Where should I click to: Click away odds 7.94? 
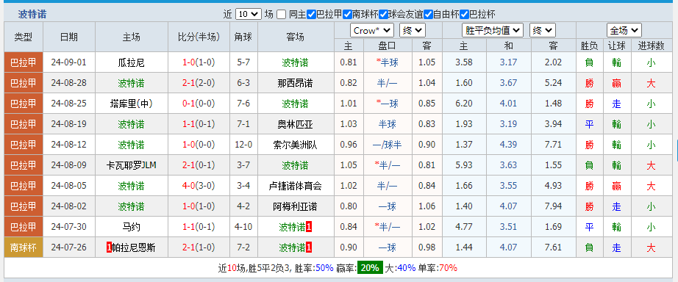coord(554,206)
